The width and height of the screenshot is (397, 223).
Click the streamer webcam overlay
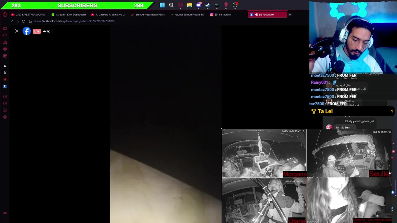click(353, 37)
